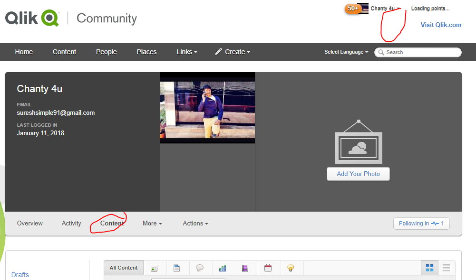Click the Community header title
Image resolution: width=476 pixels, height=280 pixels.
point(107,18)
